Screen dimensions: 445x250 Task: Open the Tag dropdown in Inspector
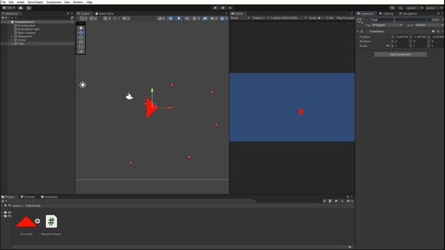[x=387, y=25]
